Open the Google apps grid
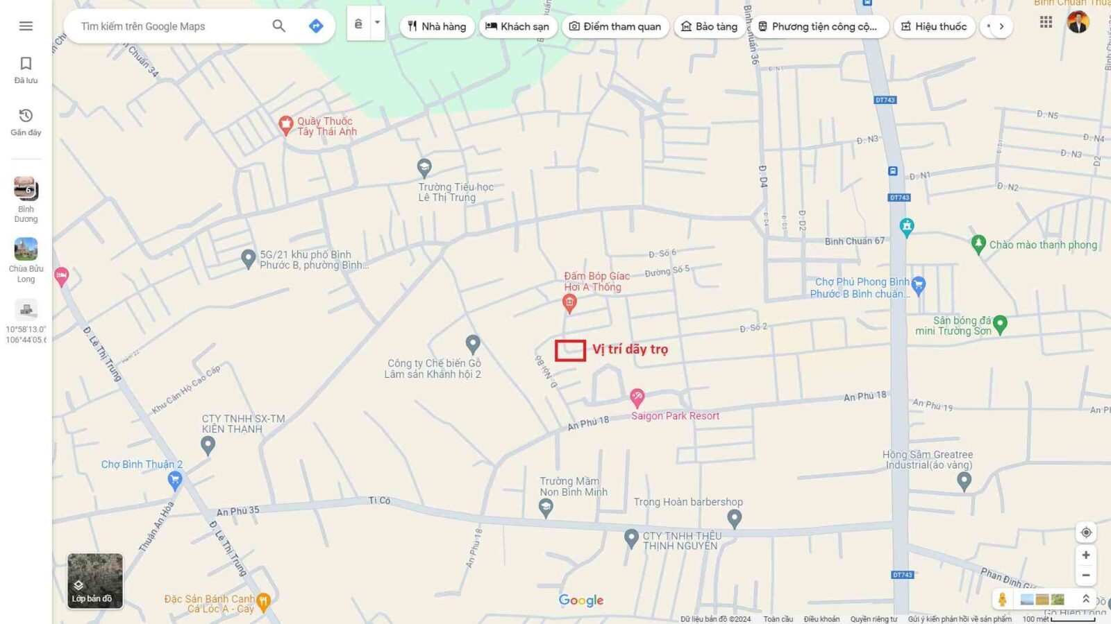The height and width of the screenshot is (624, 1111). pos(1046,22)
